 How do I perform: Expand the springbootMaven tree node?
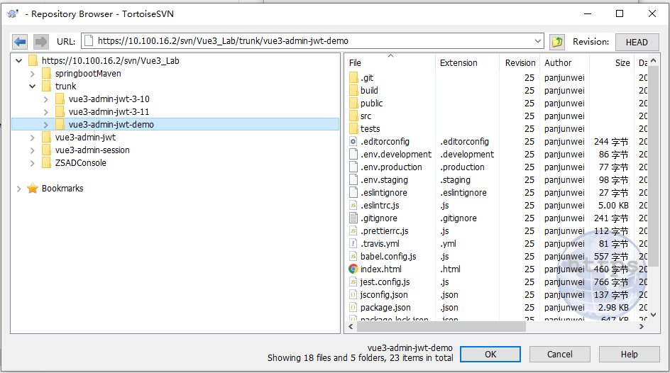pyautogui.click(x=32, y=74)
